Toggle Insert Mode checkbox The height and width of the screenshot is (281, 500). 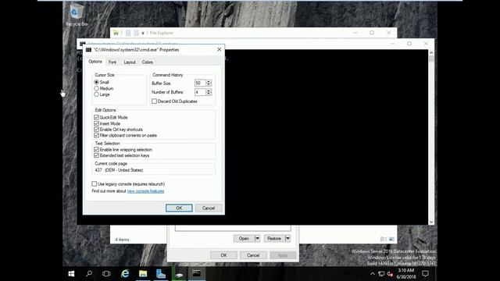(x=96, y=123)
